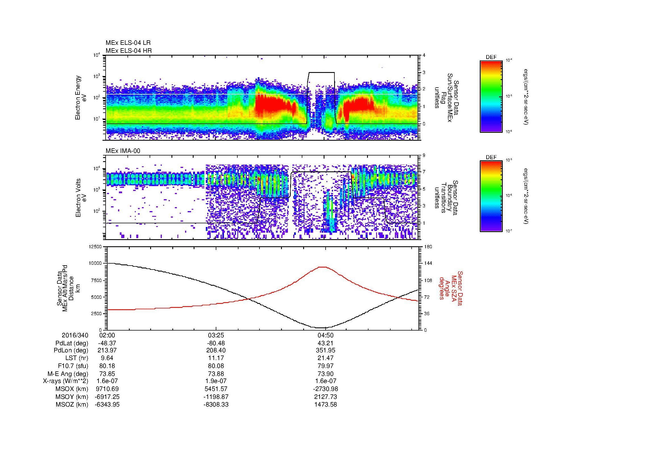The width and height of the screenshot is (664, 469).
Task: Click the '2016/340' date label
Action: point(75,335)
